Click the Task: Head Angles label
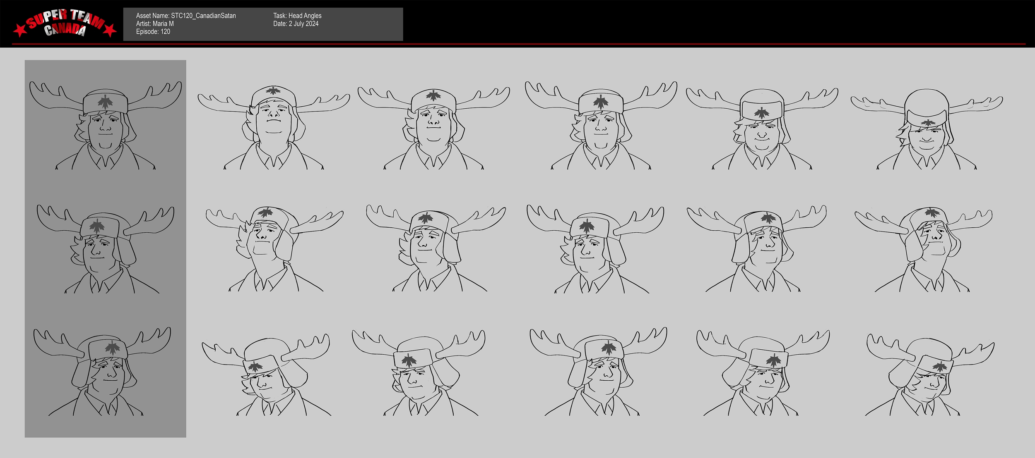1035x458 pixels. coord(297,15)
